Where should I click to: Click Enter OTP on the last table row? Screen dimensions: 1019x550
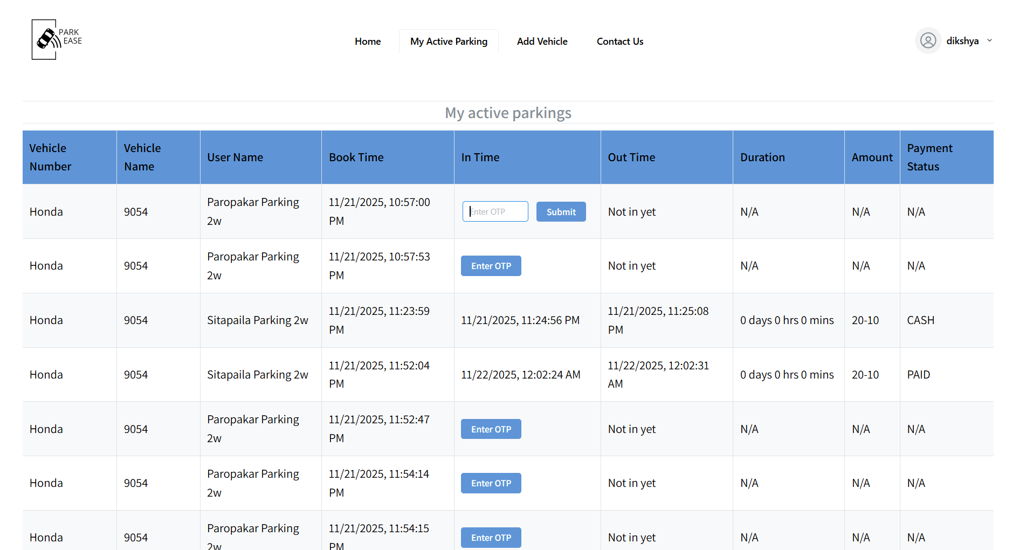coord(491,537)
